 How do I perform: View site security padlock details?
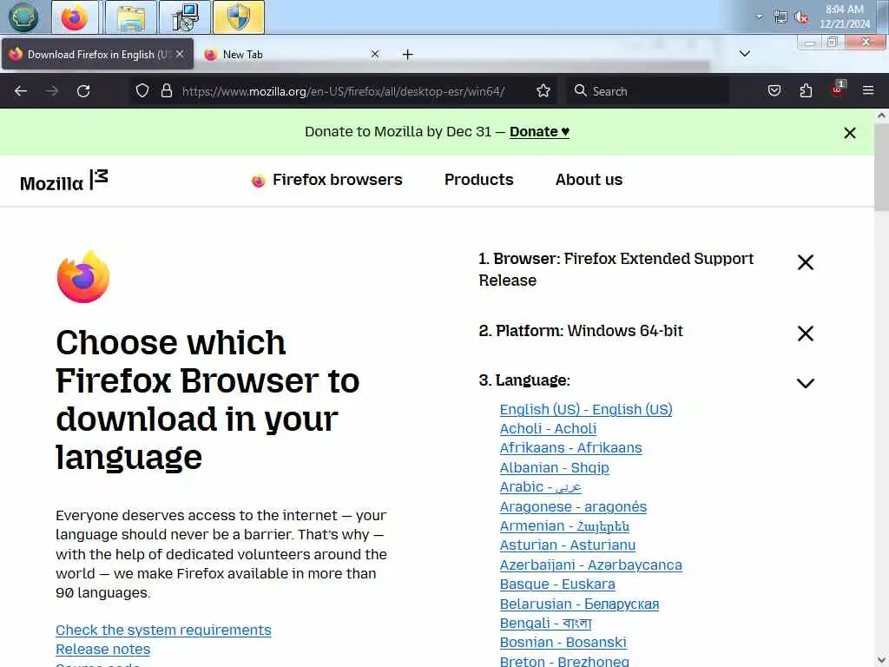click(x=166, y=90)
